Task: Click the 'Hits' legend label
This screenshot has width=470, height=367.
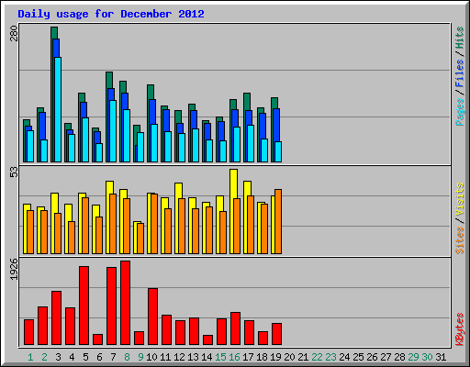Action: tap(460, 38)
